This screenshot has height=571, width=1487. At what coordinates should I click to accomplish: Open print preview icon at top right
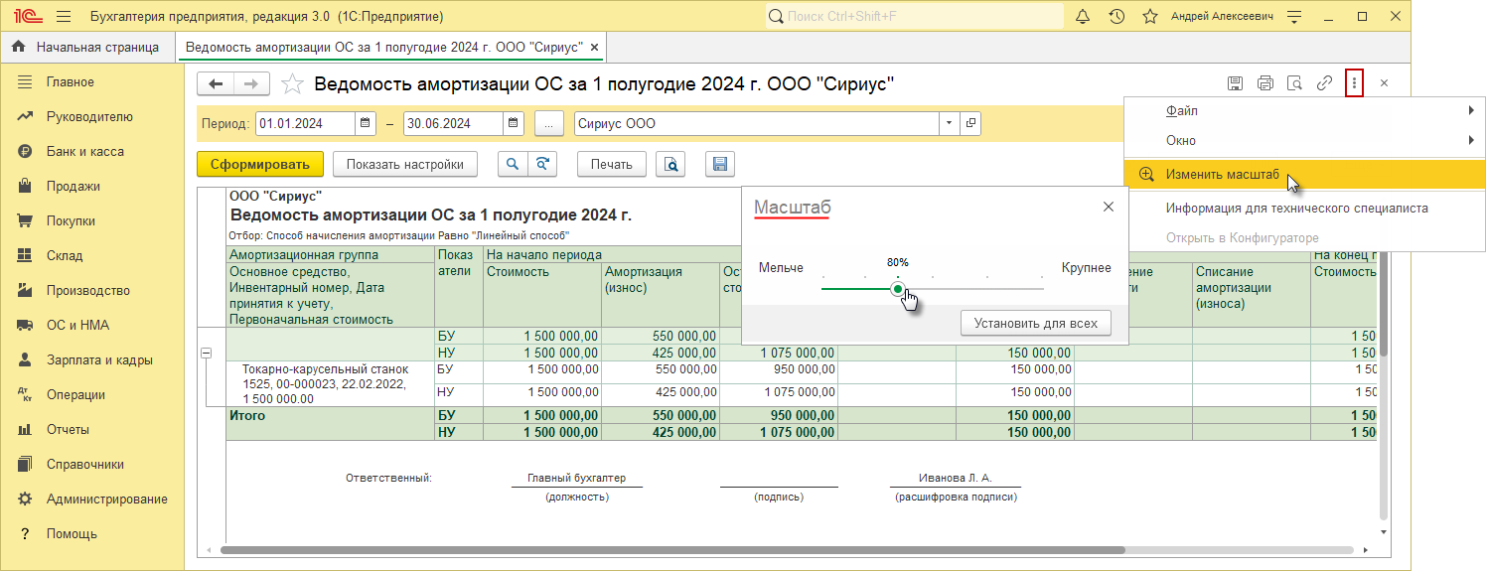coord(1294,83)
